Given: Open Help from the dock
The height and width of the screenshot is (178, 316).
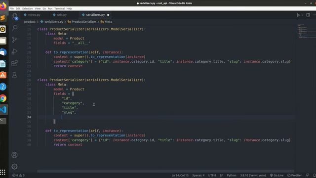Looking at the screenshot, I should click(3, 87).
